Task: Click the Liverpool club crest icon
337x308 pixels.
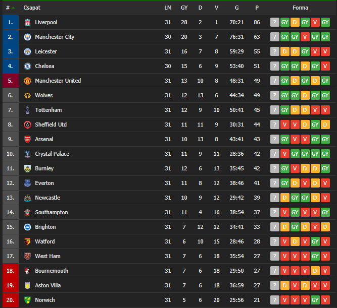Action: pyautogui.click(x=27, y=22)
